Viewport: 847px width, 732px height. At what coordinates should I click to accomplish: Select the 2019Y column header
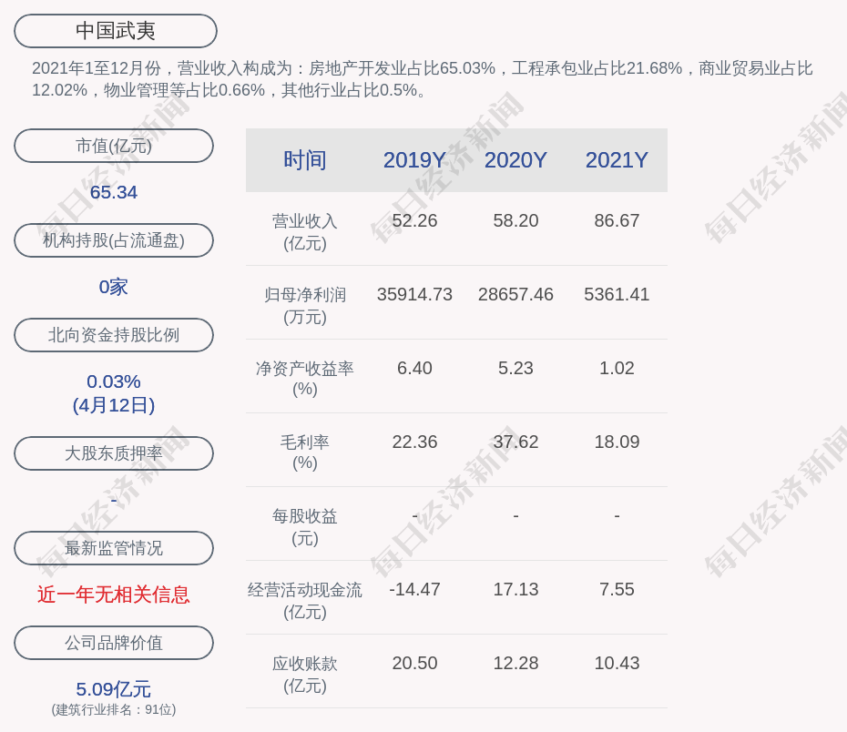coord(414,160)
